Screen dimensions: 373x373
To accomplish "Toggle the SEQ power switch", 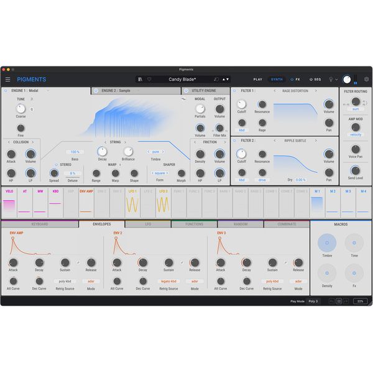I will click(311, 80).
